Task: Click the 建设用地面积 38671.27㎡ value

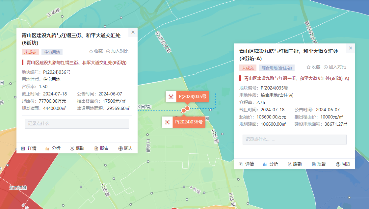Action: coord(336,124)
